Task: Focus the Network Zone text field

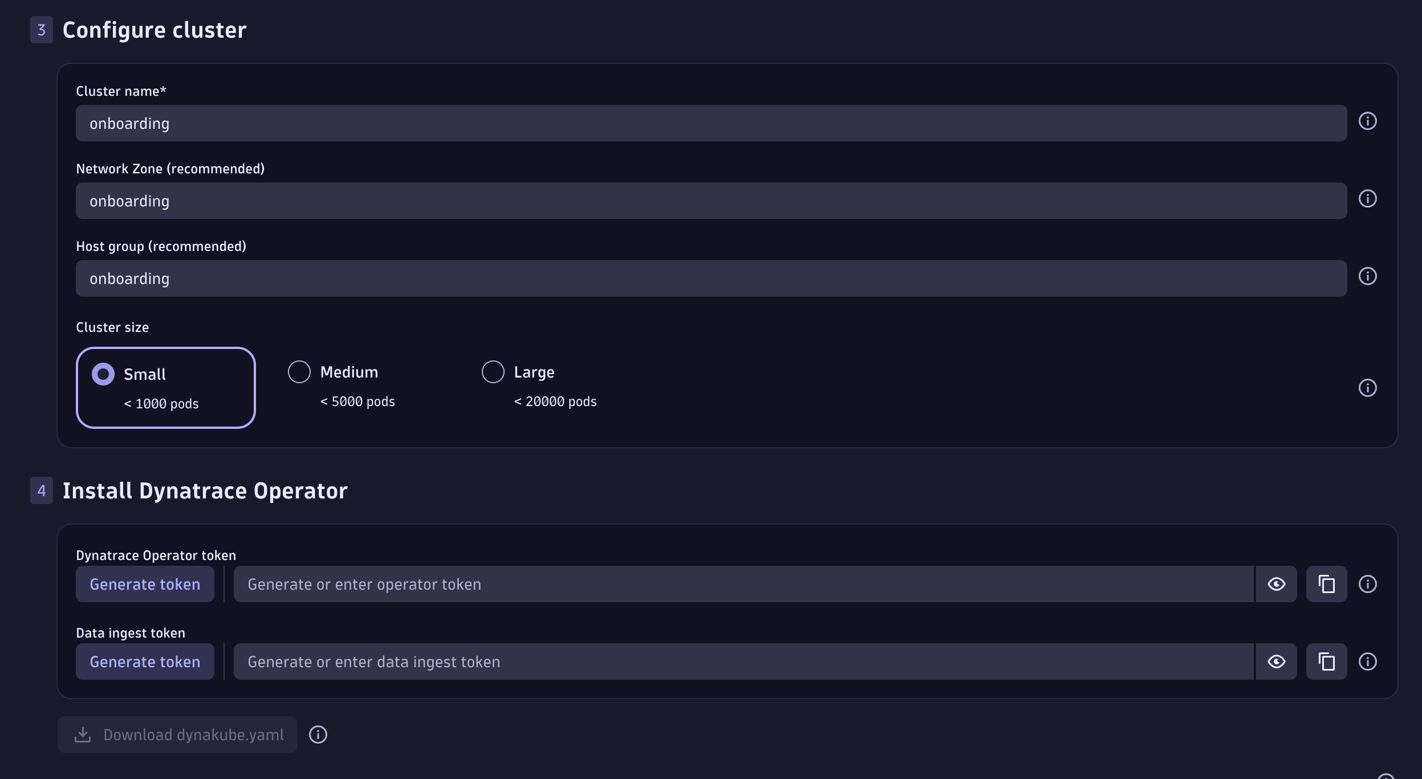Action: tap(710, 201)
